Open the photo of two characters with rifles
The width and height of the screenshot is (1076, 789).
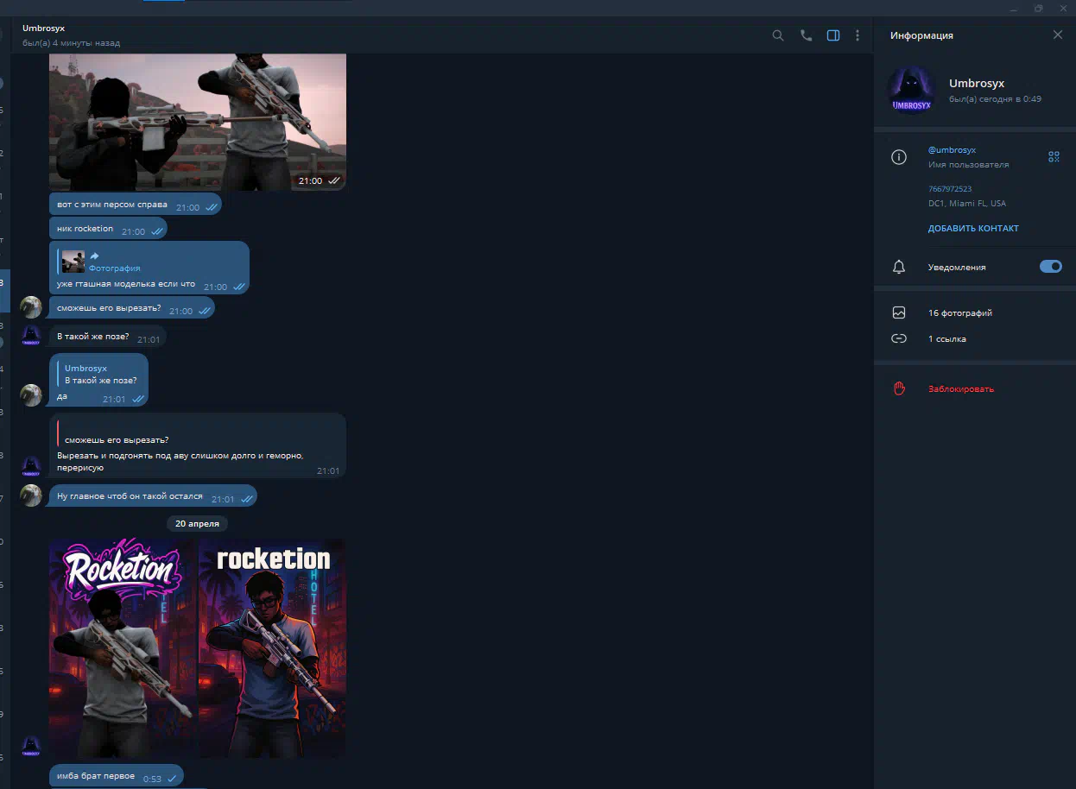[198, 122]
